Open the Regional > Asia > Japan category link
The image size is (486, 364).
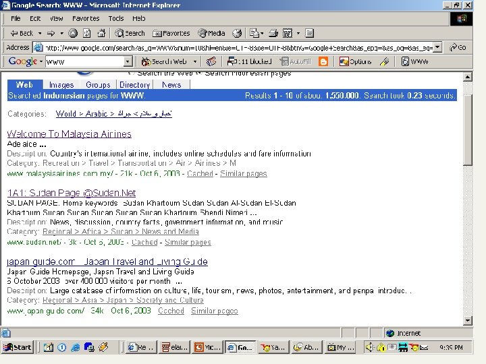123,300
